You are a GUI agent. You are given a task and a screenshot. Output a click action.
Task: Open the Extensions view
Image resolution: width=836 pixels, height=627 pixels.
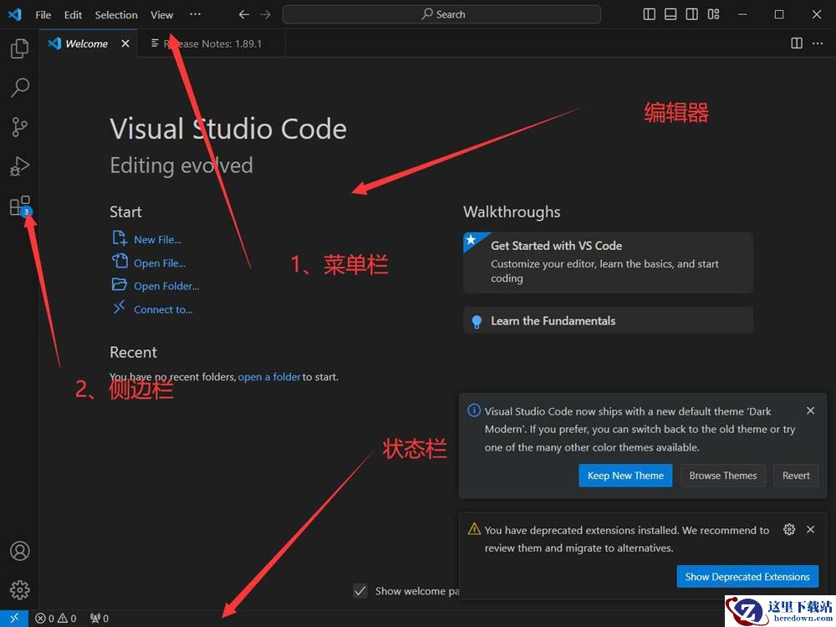click(x=20, y=206)
